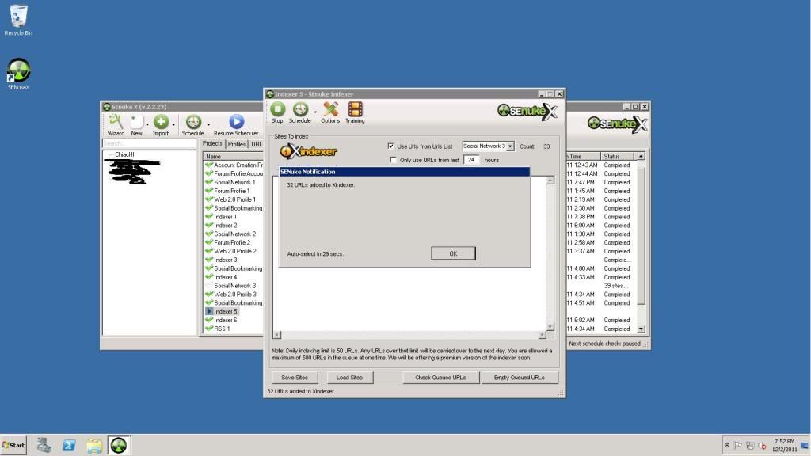This screenshot has height=456, width=811.
Task: Click the network tray icon
Action: [x=750, y=445]
